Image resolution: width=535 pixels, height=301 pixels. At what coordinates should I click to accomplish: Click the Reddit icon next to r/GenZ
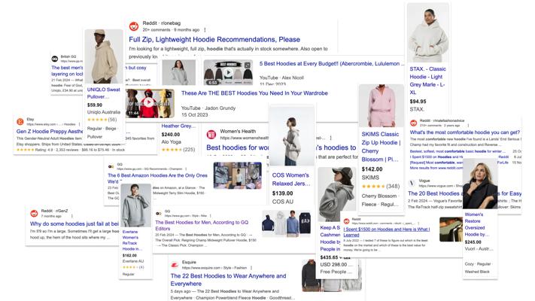pyautogui.click(x=34, y=213)
